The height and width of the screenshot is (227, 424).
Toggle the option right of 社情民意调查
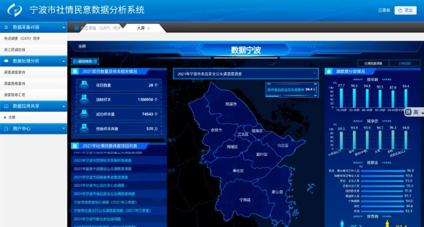click(405, 63)
